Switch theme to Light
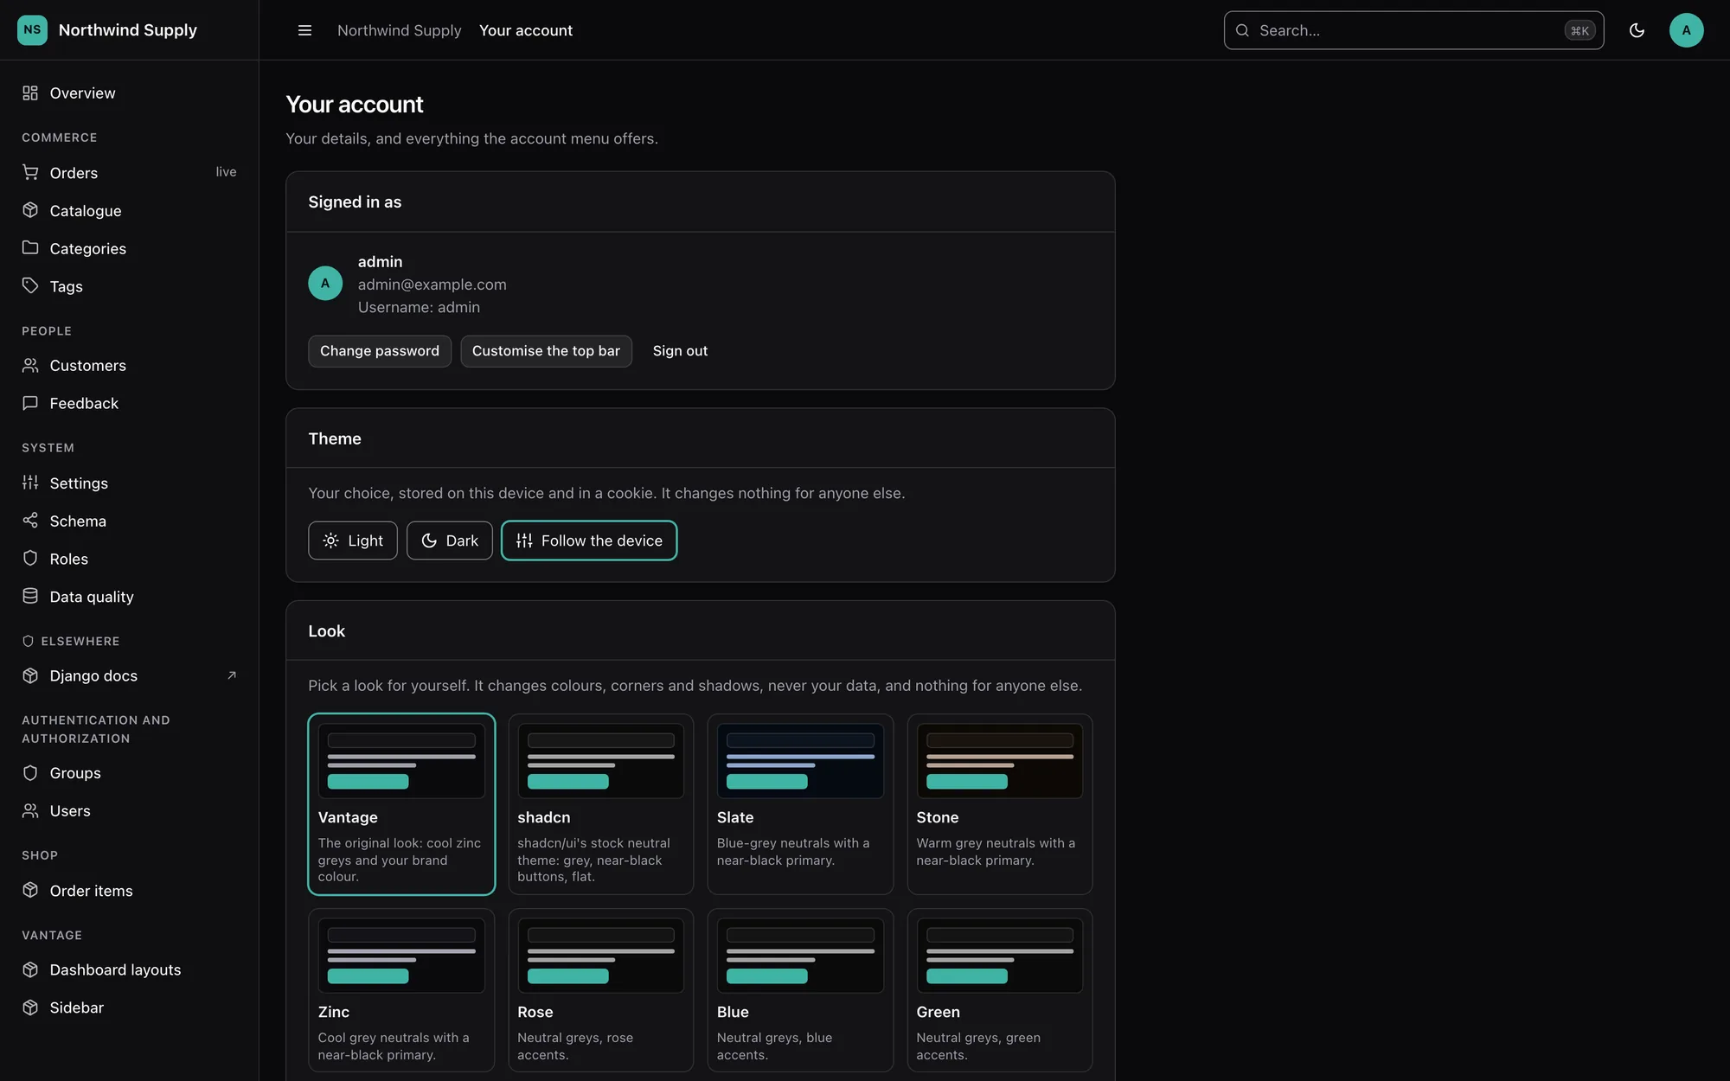The width and height of the screenshot is (1730, 1081). tap(353, 540)
